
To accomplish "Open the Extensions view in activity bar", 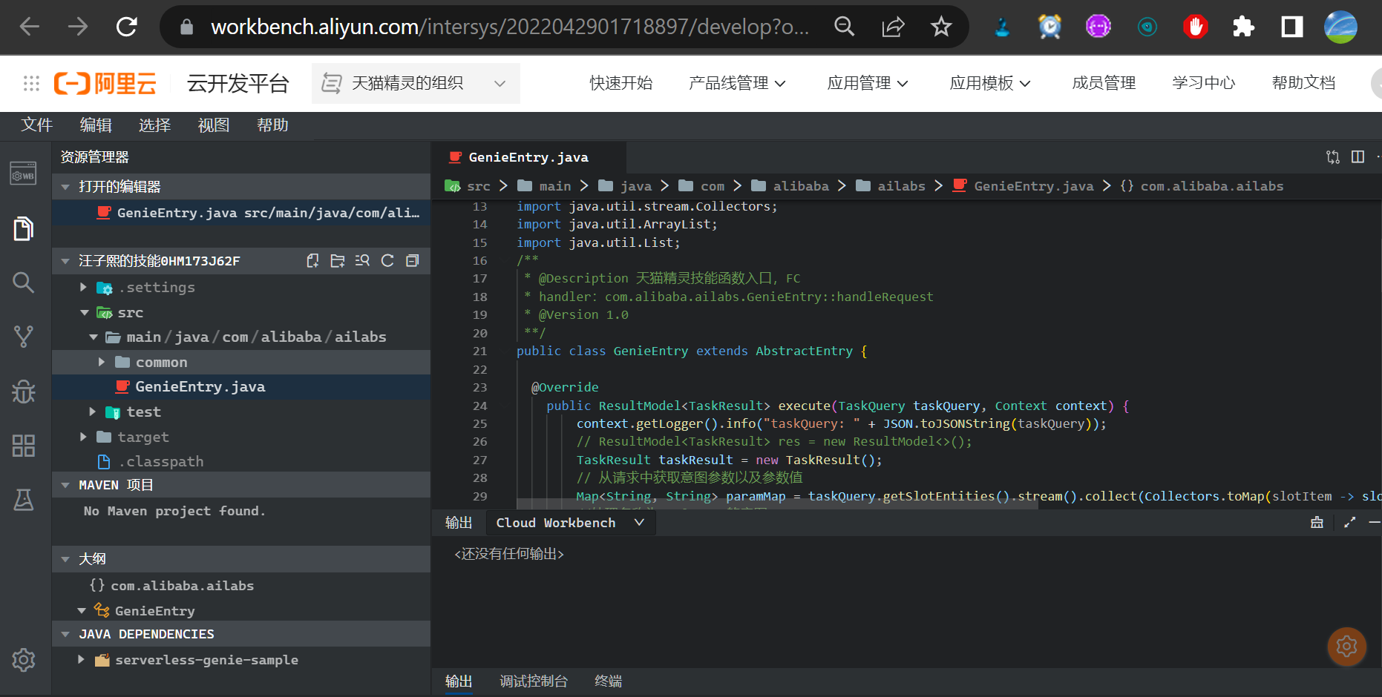I will pyautogui.click(x=24, y=446).
